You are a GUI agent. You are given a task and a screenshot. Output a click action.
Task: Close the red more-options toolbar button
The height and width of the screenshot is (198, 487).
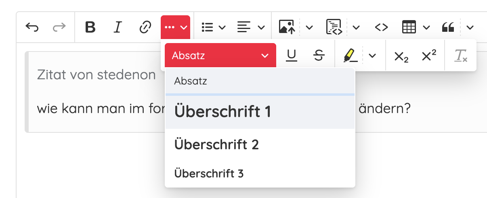(175, 27)
